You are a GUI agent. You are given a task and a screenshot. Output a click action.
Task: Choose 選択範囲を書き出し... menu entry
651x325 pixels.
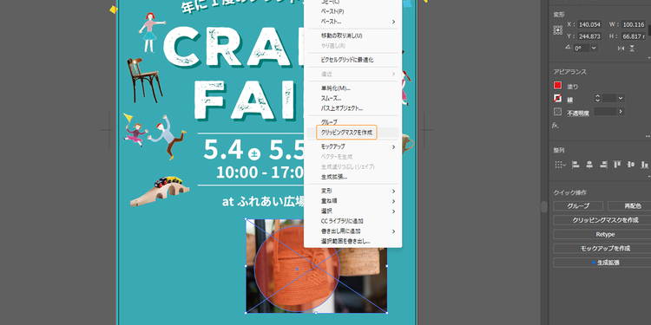point(353,241)
